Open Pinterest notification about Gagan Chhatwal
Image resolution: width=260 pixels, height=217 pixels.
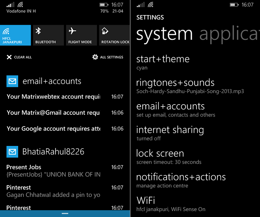click(65, 191)
